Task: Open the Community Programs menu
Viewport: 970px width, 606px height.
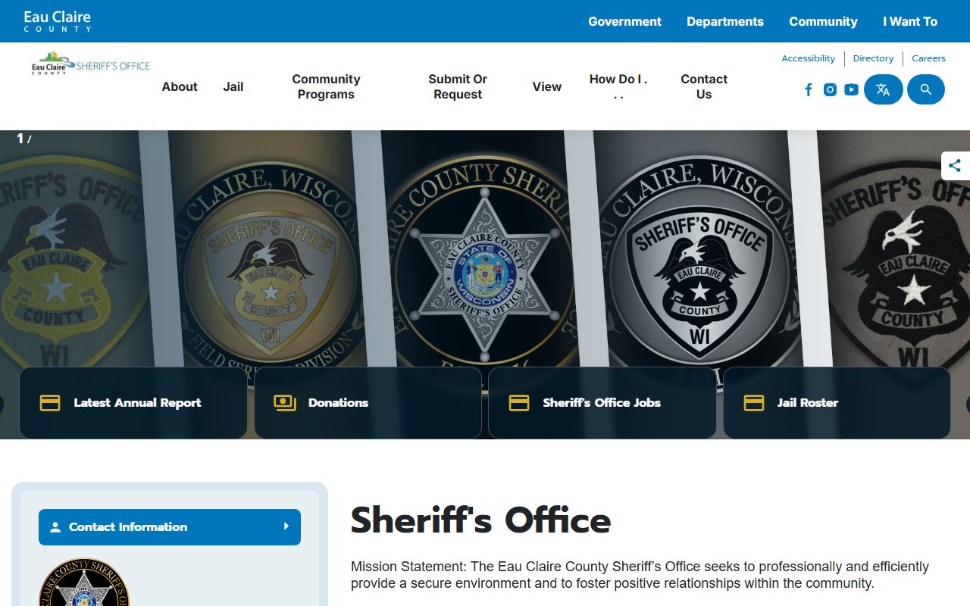Action: (x=326, y=86)
